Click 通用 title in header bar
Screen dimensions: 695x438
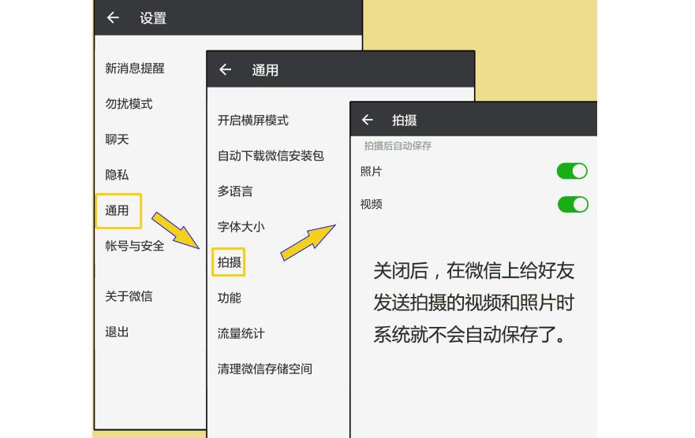point(265,70)
